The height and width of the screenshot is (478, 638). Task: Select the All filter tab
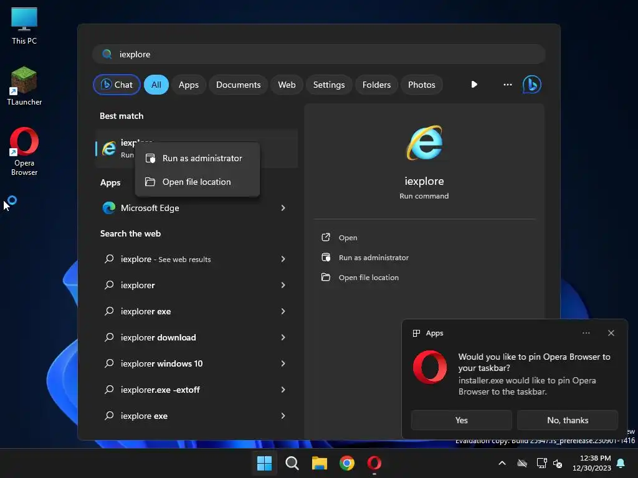(156, 85)
